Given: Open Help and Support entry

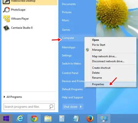Looking at the screenshot, I should click(x=72, y=97).
